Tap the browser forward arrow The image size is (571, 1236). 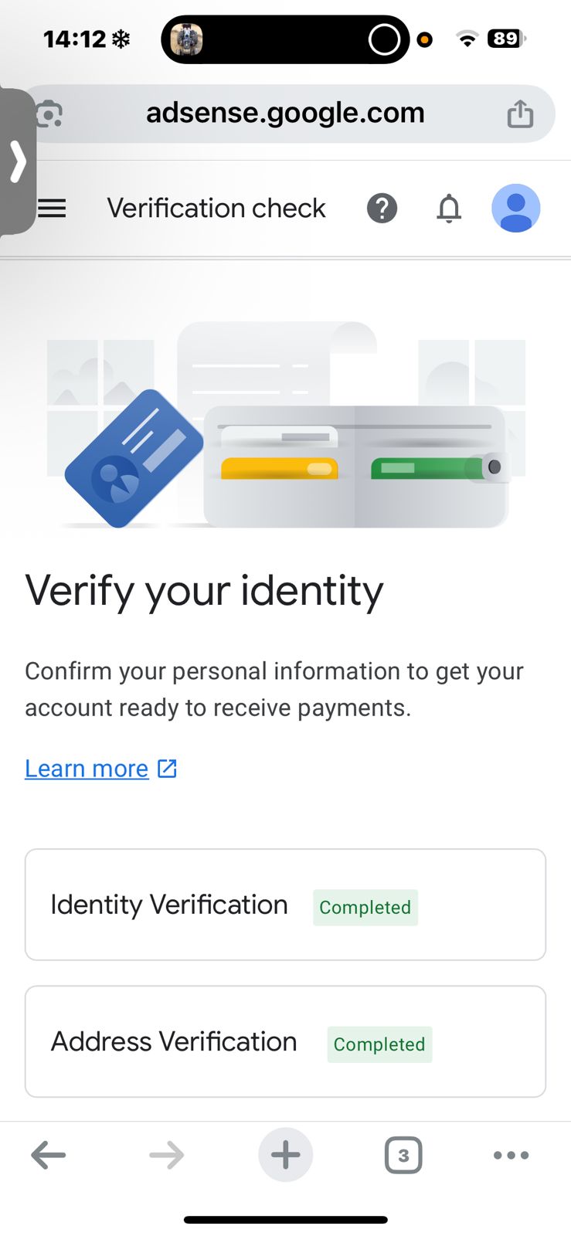[x=166, y=1156]
